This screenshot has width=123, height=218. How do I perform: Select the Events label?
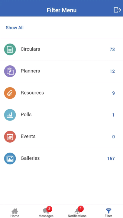click(28, 136)
